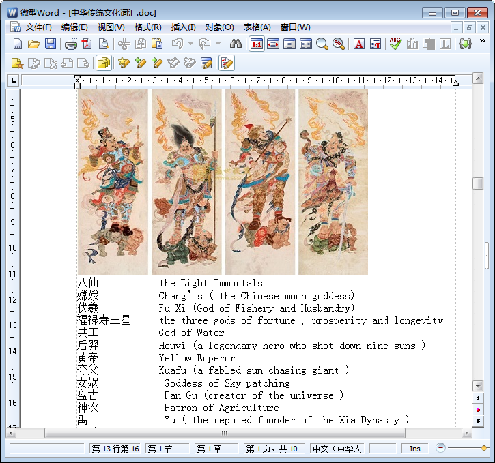Viewport: 495px width, 463px height.
Task: Click the word 福禄寿三星
Action: coord(104,320)
